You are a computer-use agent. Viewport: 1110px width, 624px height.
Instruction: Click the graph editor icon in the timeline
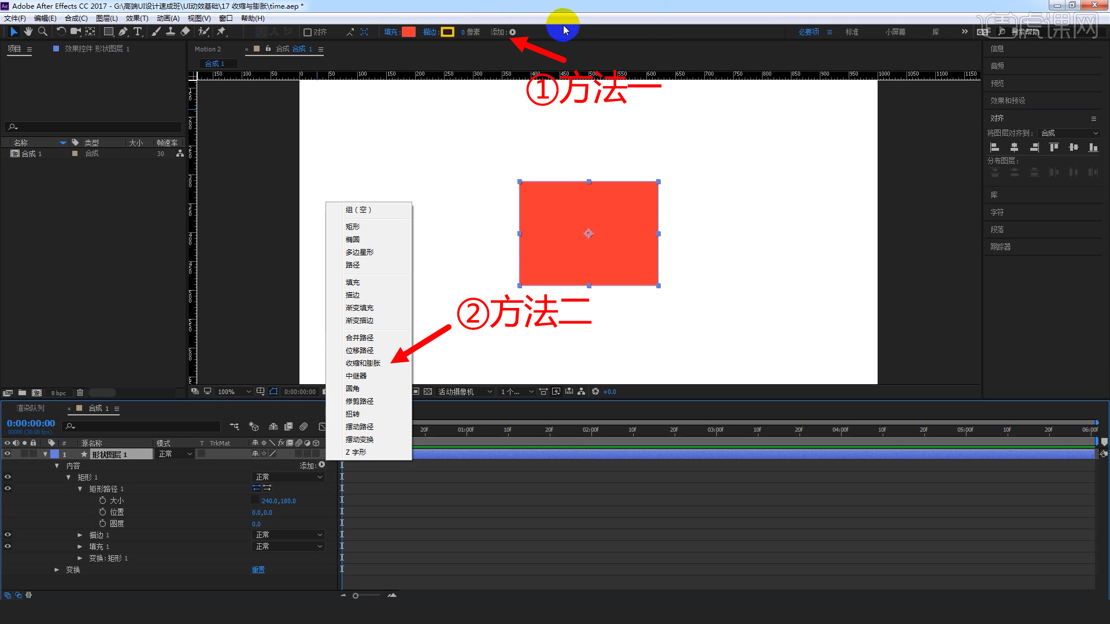coord(322,426)
